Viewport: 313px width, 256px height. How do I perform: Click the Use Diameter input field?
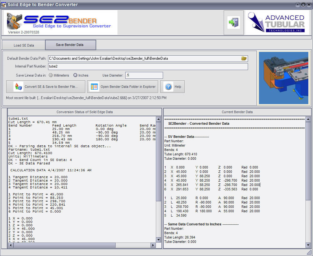(144, 75)
